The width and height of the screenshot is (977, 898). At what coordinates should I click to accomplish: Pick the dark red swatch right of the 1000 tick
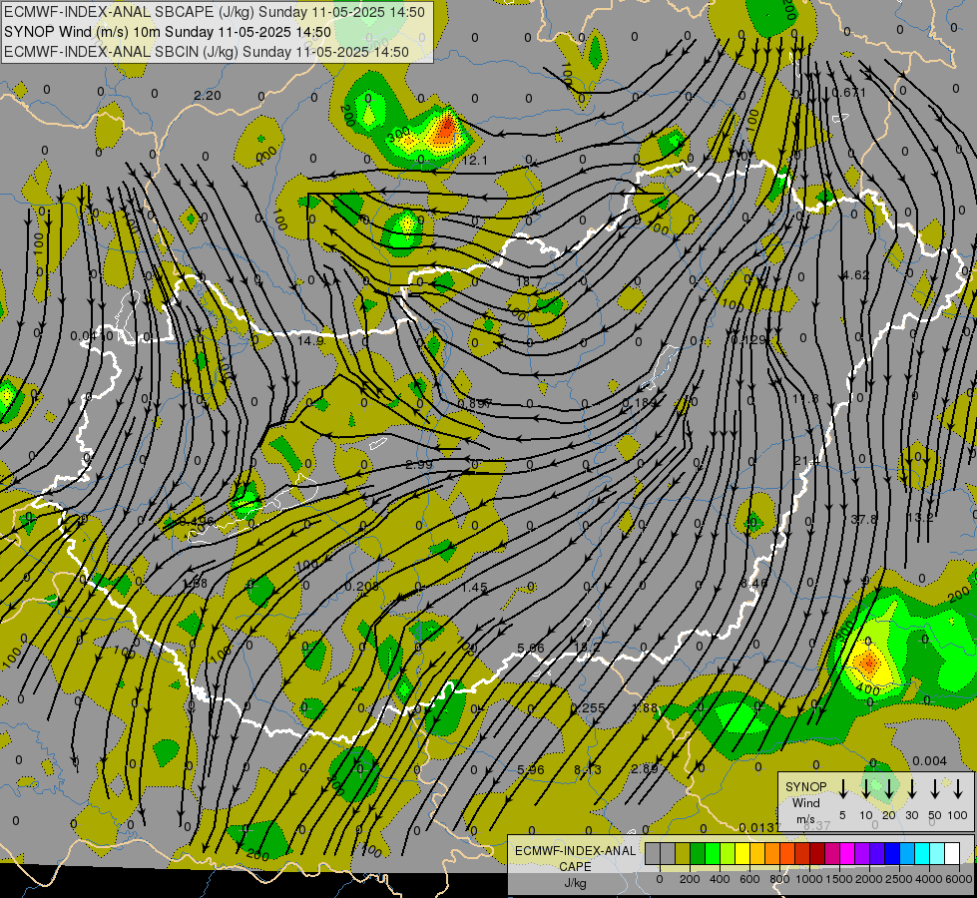click(817, 853)
